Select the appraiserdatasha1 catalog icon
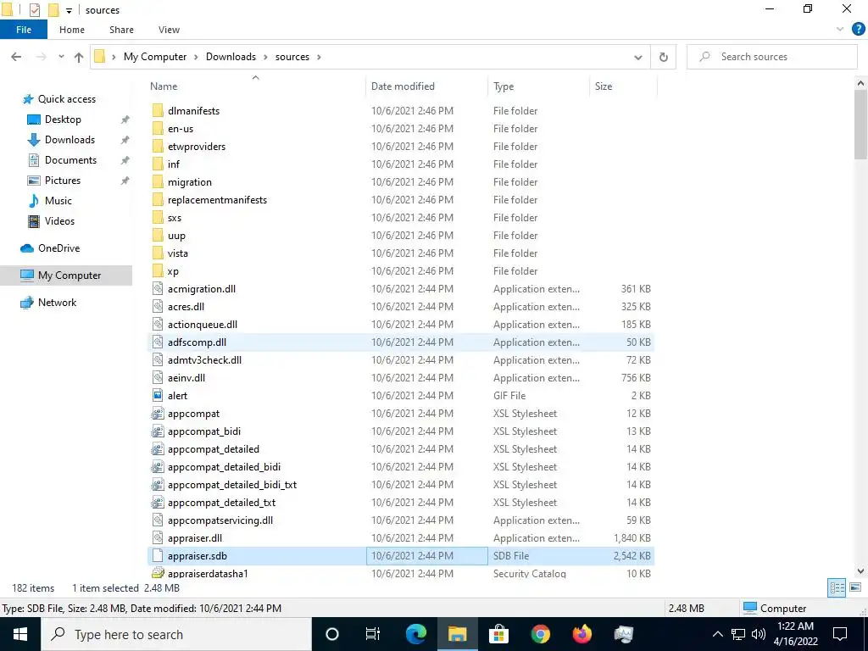This screenshot has width=868, height=651. (x=158, y=573)
